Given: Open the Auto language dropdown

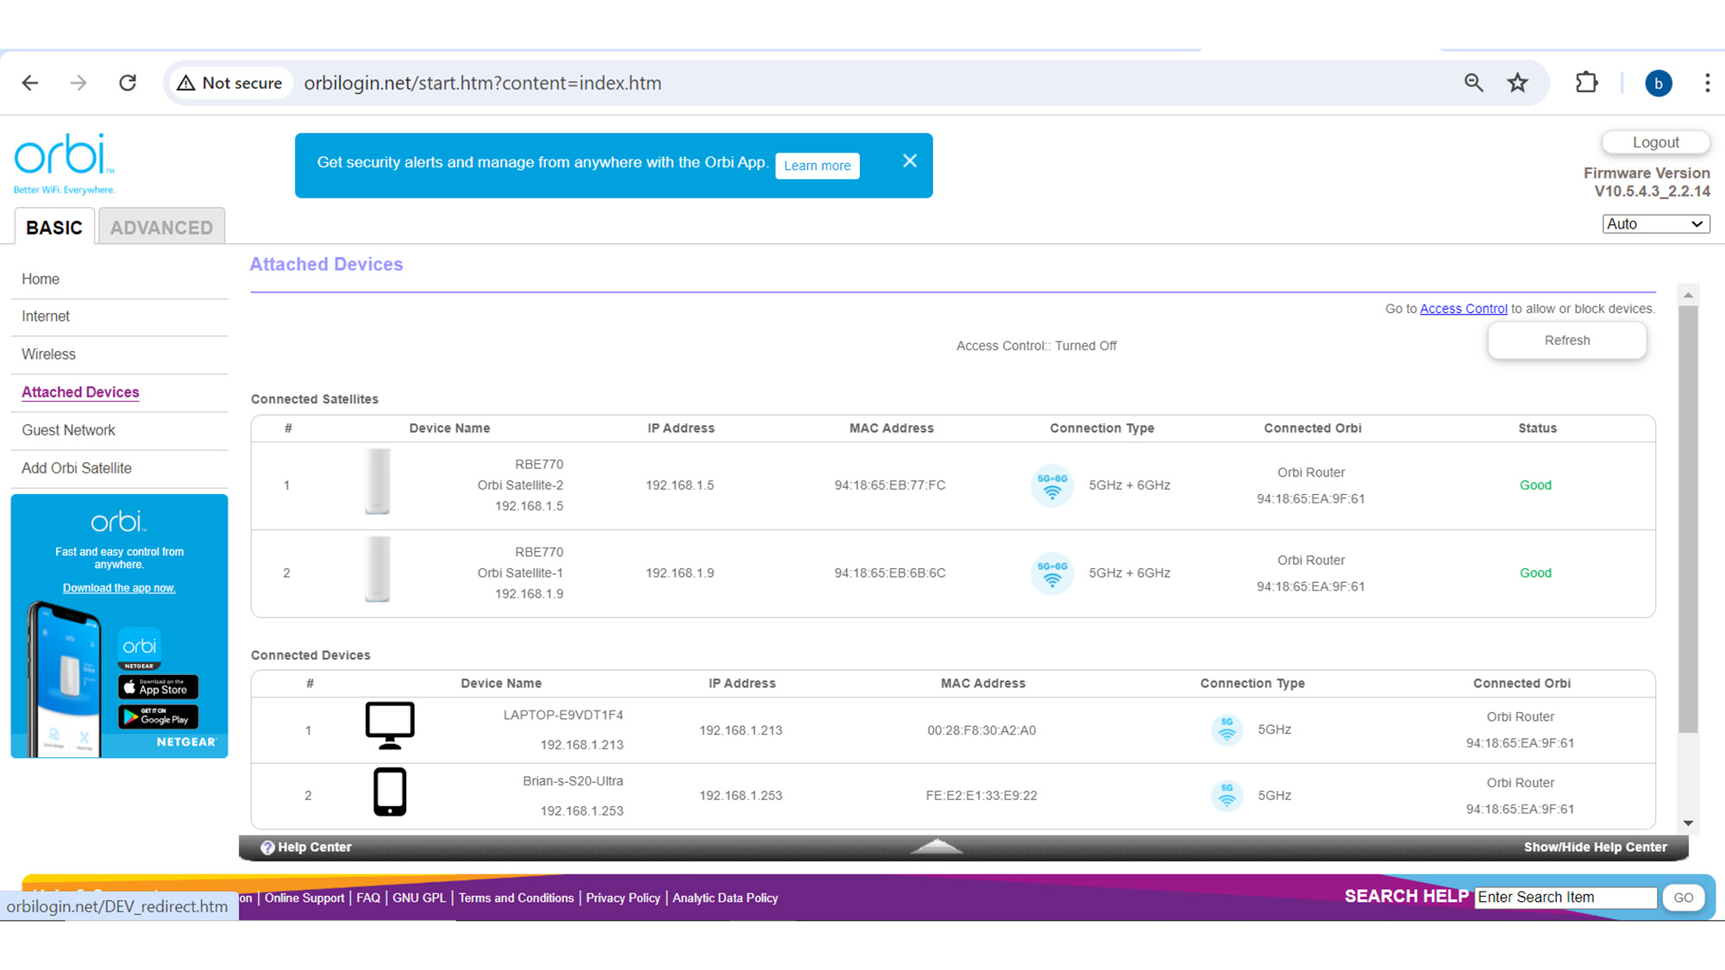Looking at the screenshot, I should [x=1655, y=224].
